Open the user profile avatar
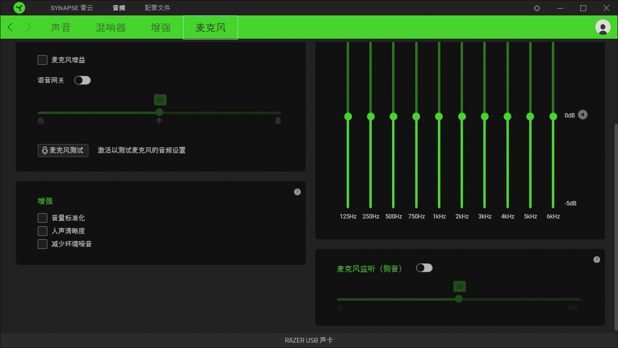 click(x=603, y=27)
